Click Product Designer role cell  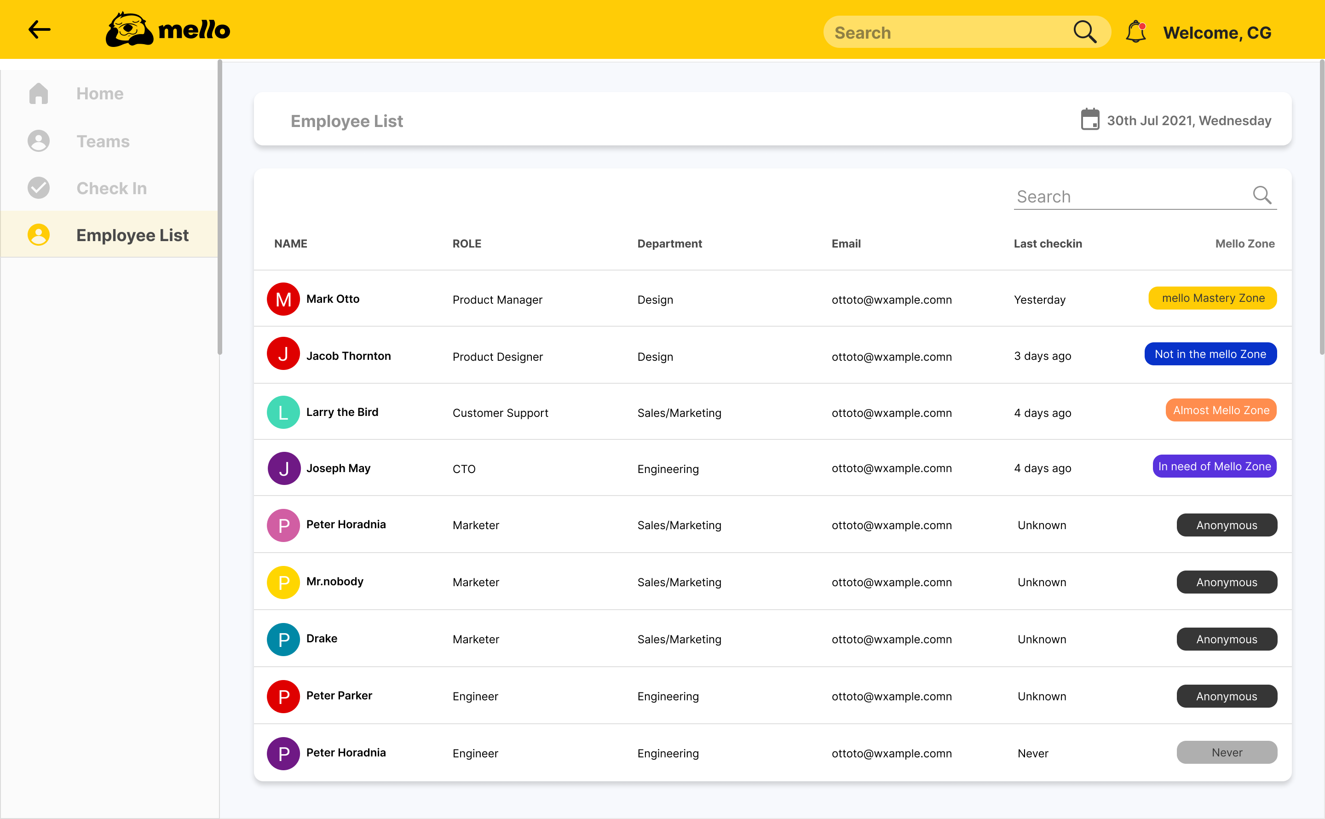point(498,357)
